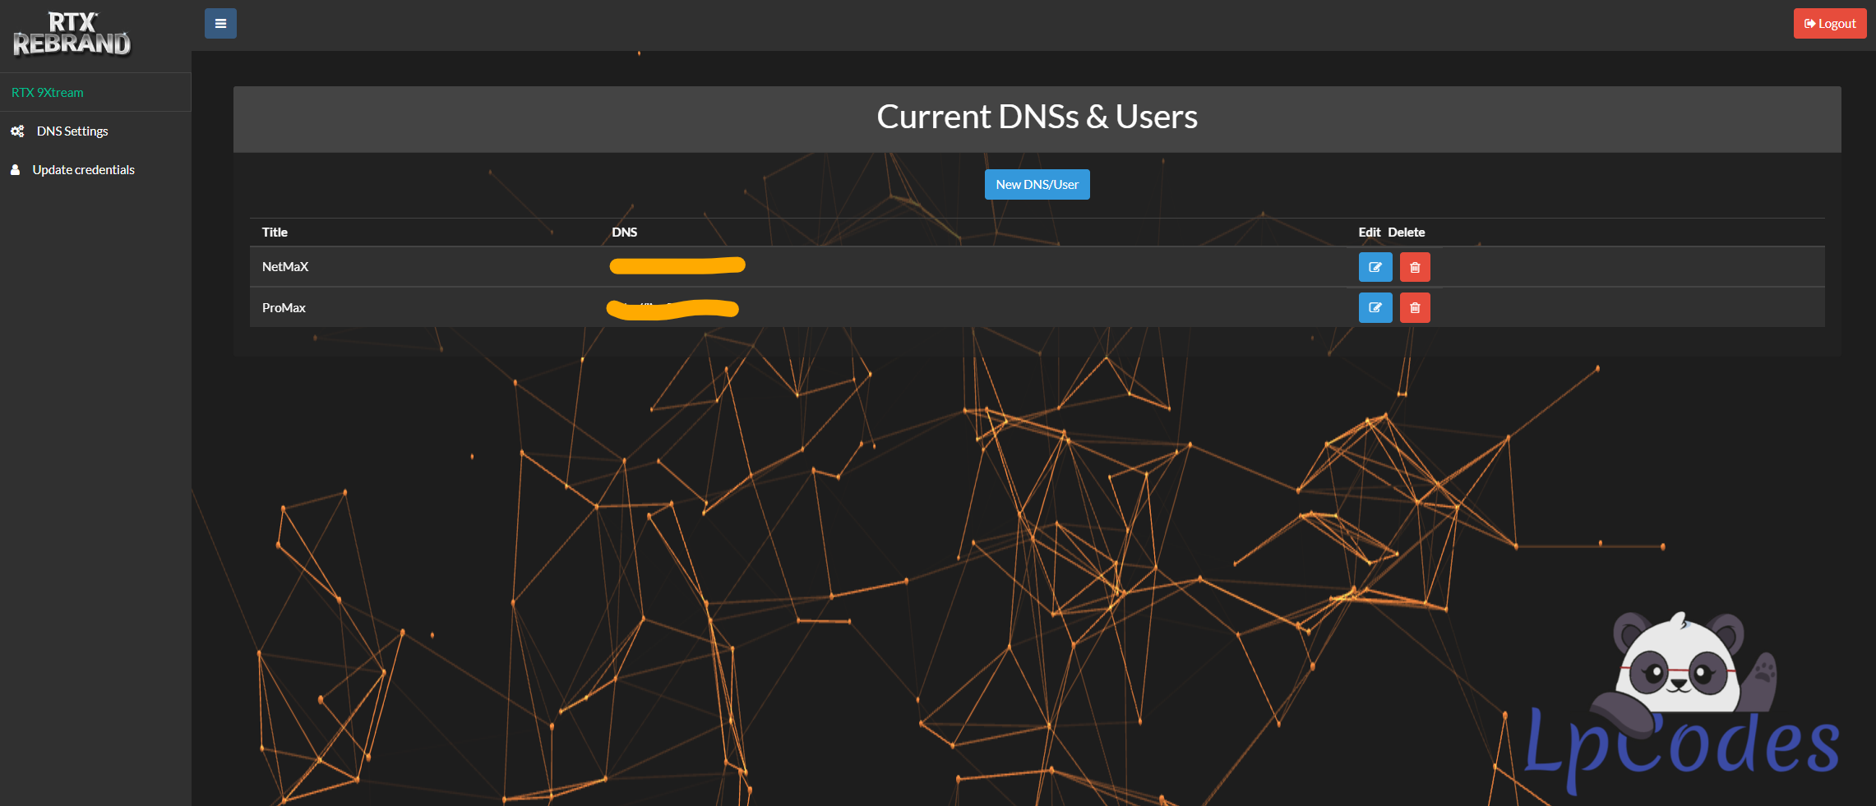The height and width of the screenshot is (806, 1876).
Task: Click the Logout button
Action: coord(1829,24)
